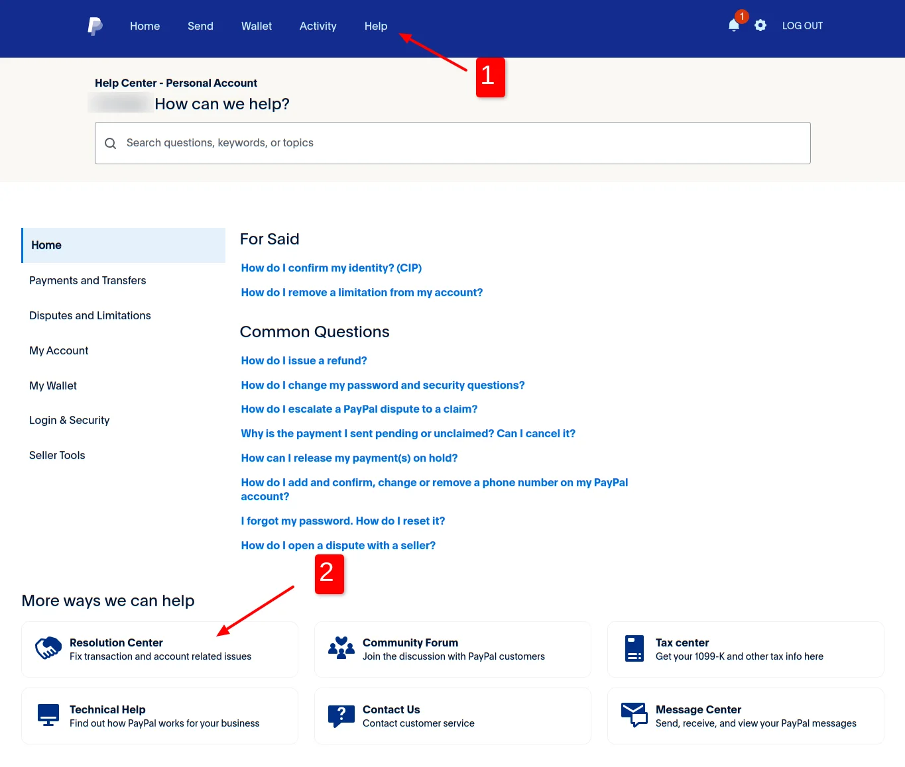Open 'How do I issue a refund?' link
The width and height of the screenshot is (905, 767).
pos(304,360)
